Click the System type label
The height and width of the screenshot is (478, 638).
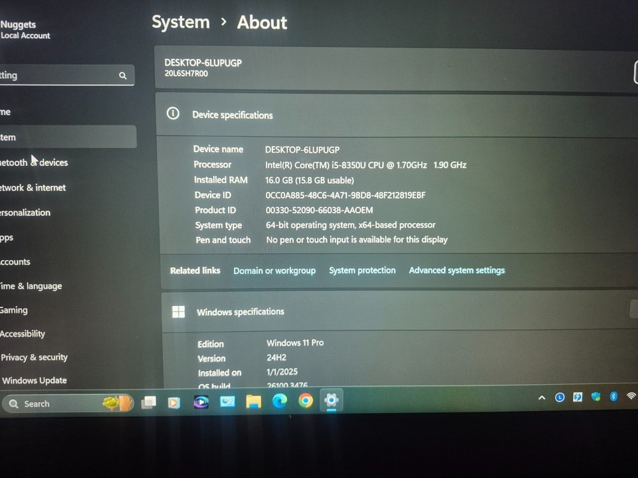[219, 225]
